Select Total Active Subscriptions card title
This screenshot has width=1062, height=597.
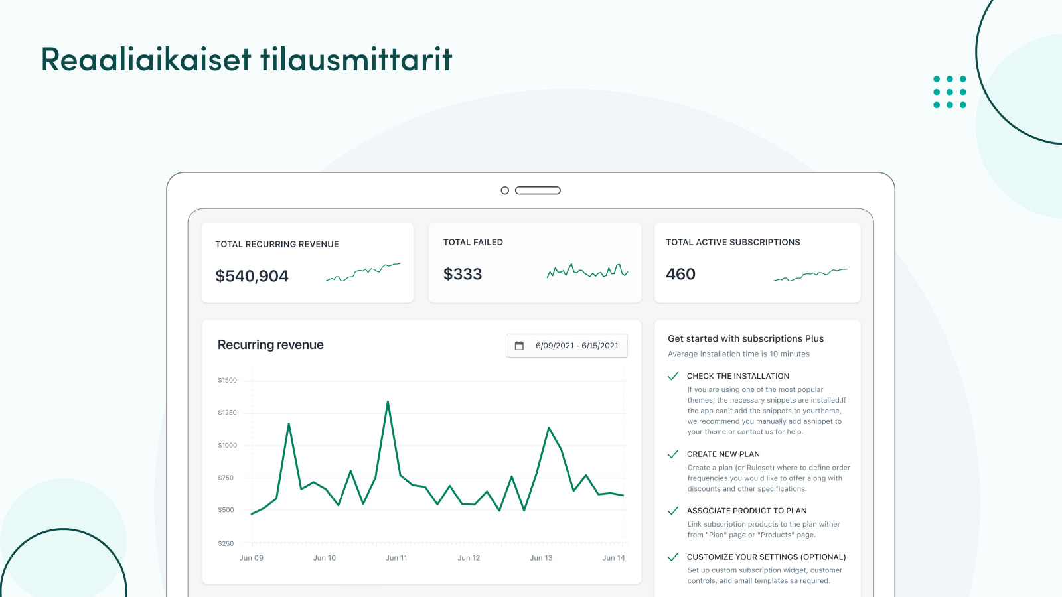pos(733,243)
